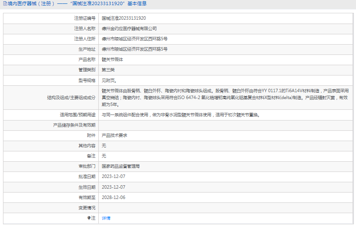
Task: Click the 注册证编号 label
Action: tap(85, 18)
